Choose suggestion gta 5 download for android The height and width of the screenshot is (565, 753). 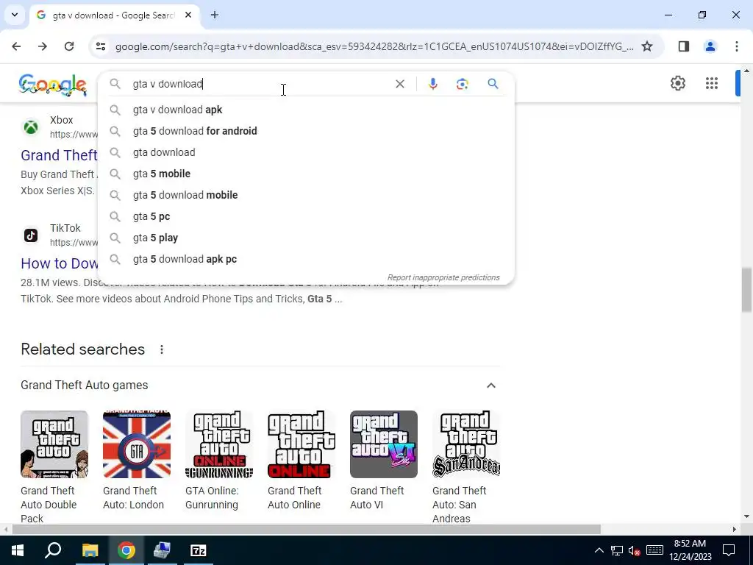pyautogui.click(x=306, y=131)
